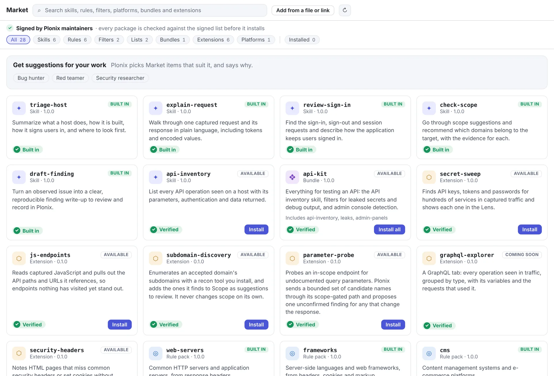This screenshot has width=554, height=376.
Task: Click the security-headers extension icon
Action: tap(19, 353)
